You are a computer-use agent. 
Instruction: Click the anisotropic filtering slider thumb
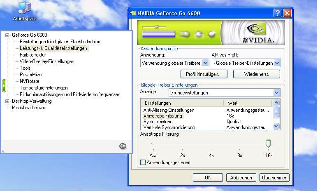click(x=268, y=144)
